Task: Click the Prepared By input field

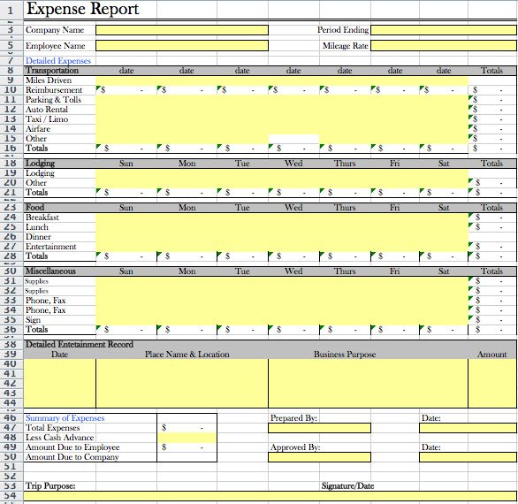Action: [319, 428]
